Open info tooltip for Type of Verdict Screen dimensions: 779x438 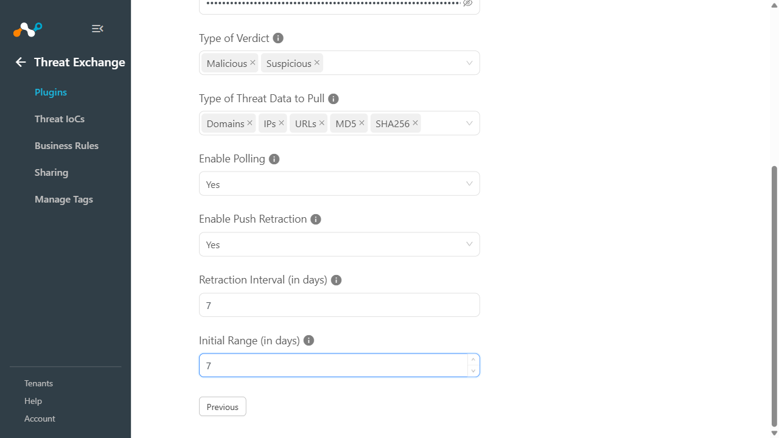(x=278, y=38)
